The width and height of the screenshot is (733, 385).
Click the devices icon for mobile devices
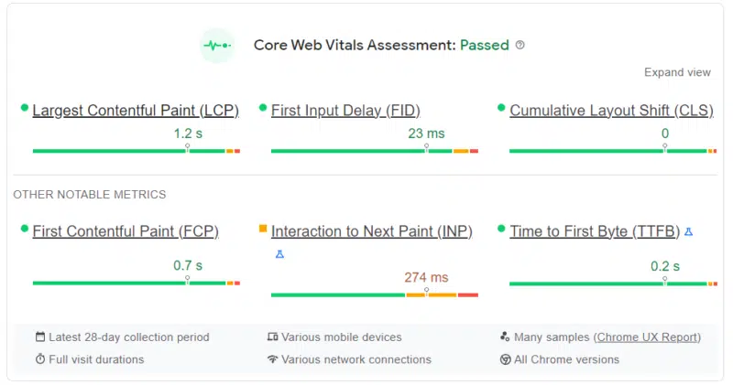coord(272,337)
